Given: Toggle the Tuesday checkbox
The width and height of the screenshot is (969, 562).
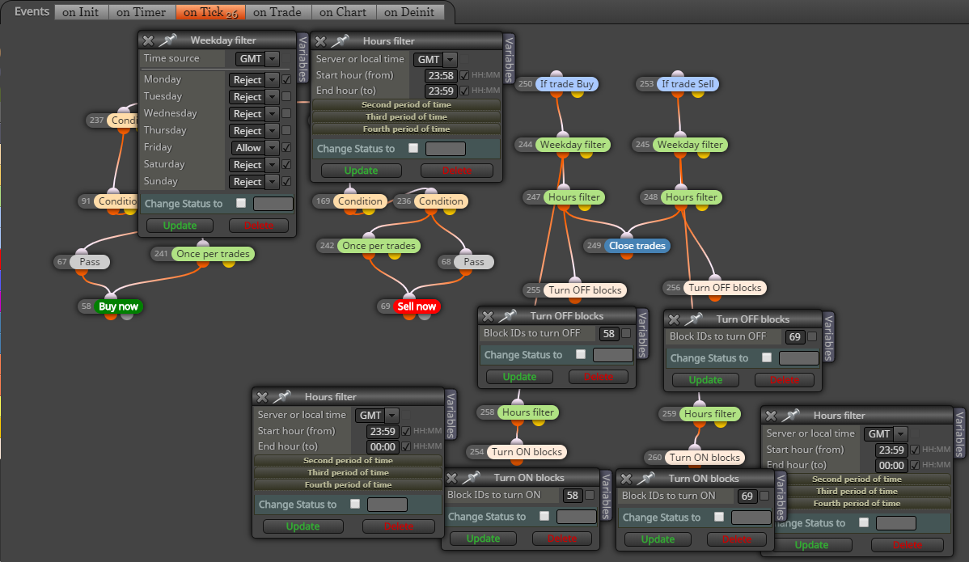Looking at the screenshot, I should tap(286, 96).
